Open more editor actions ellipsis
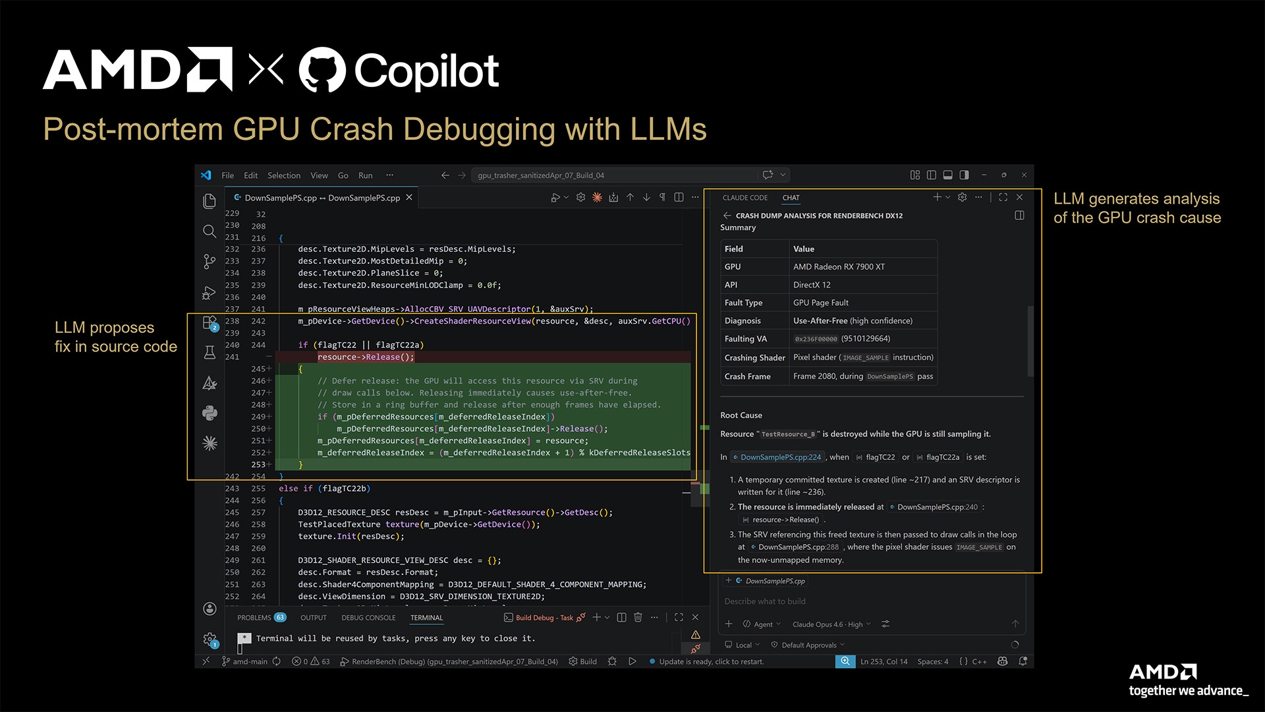The image size is (1265, 712). (x=695, y=197)
